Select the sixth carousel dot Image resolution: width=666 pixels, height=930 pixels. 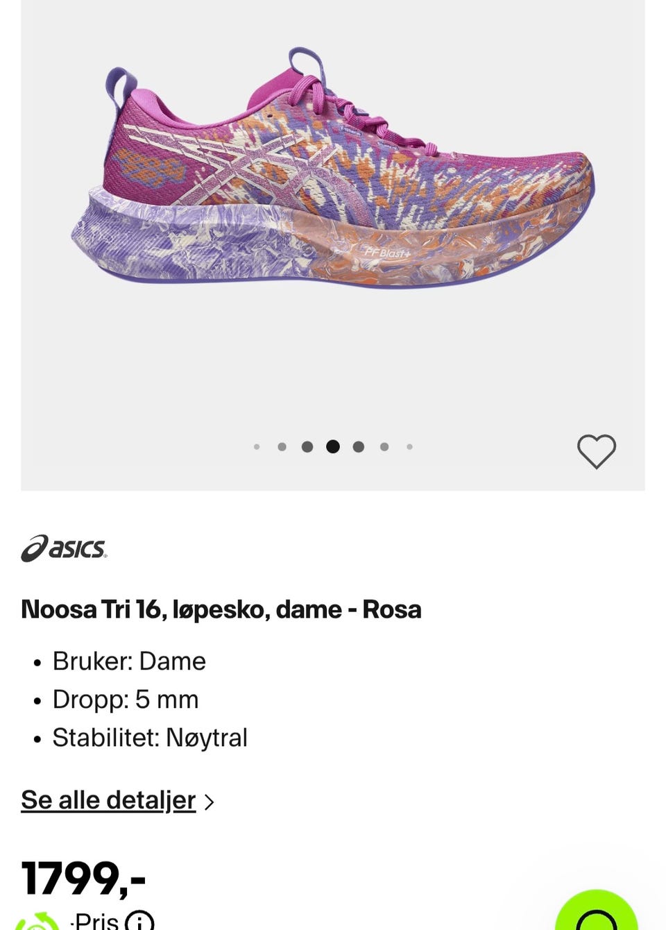(384, 447)
